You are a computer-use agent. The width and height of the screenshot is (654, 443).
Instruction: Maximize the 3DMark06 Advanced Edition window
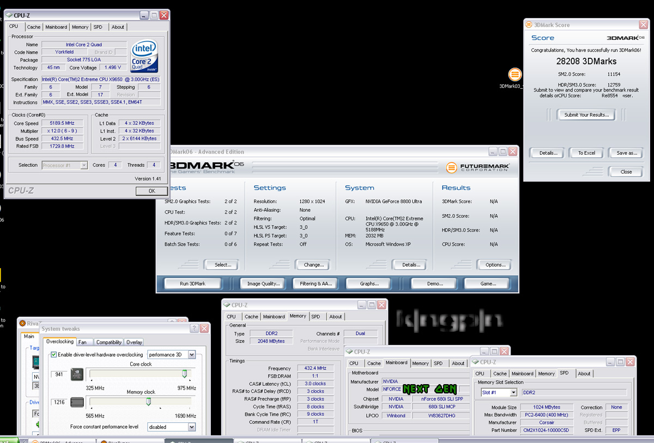pyautogui.click(x=503, y=152)
